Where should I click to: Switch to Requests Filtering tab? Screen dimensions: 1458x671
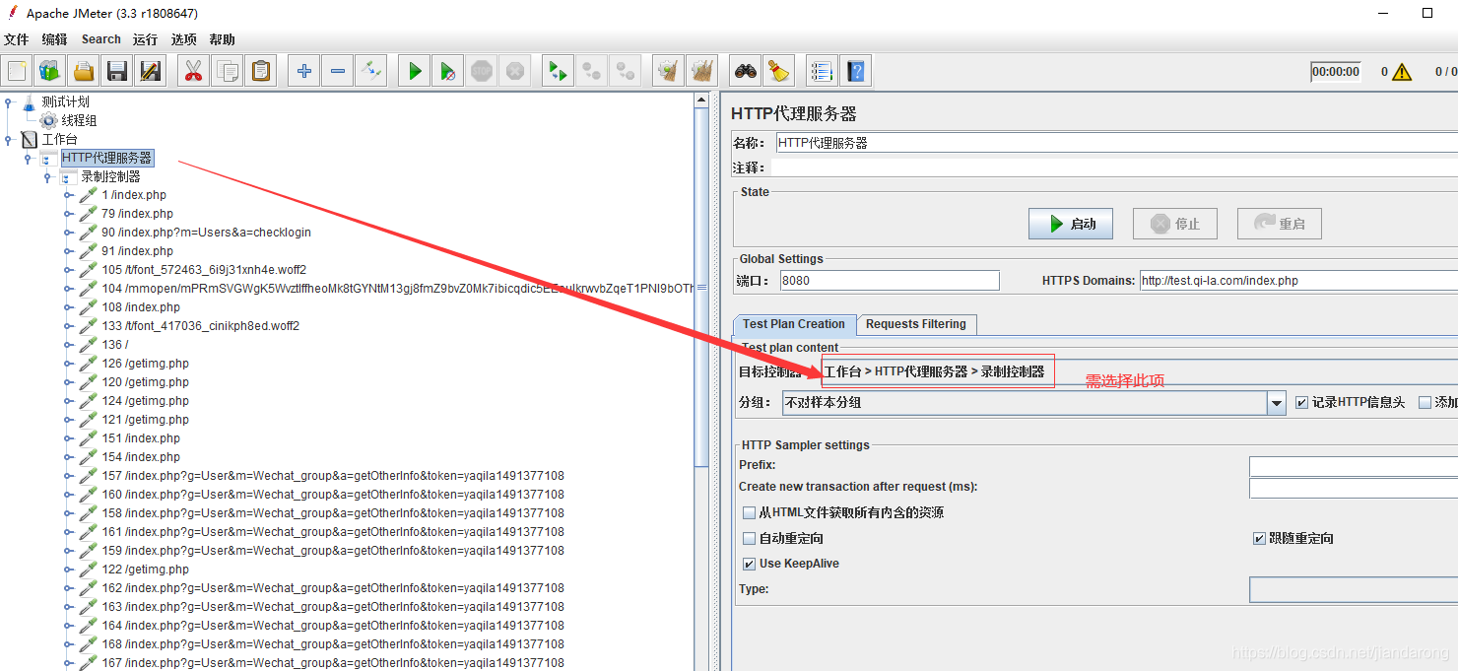tap(916, 324)
